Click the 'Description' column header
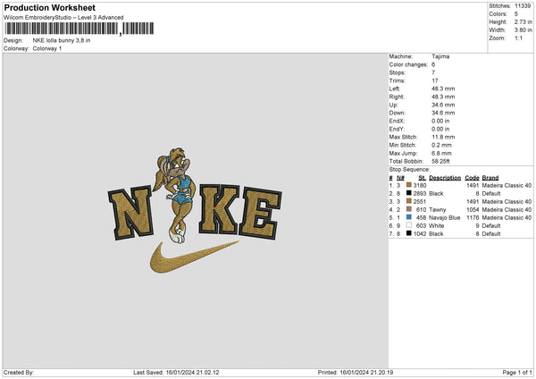Viewport: 536px width, 379px height. click(x=445, y=178)
